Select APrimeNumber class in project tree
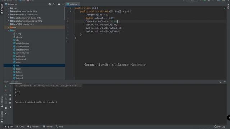Image resolution: width=230 pixels, height=129 pixels. (x=23, y=53)
